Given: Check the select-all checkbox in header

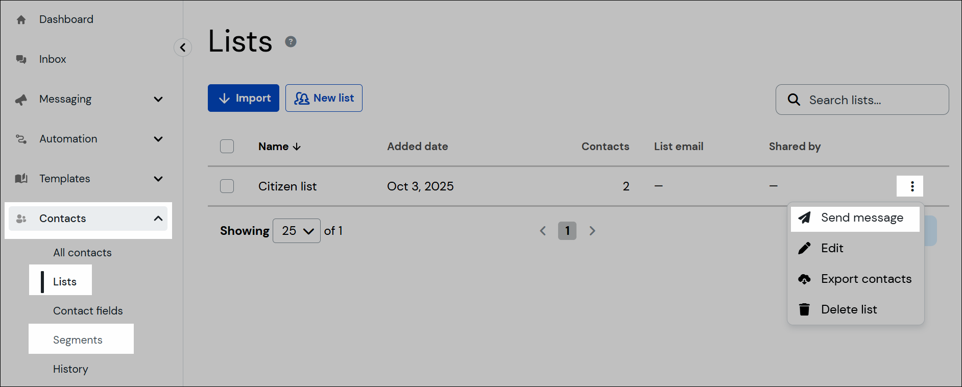Looking at the screenshot, I should (227, 146).
